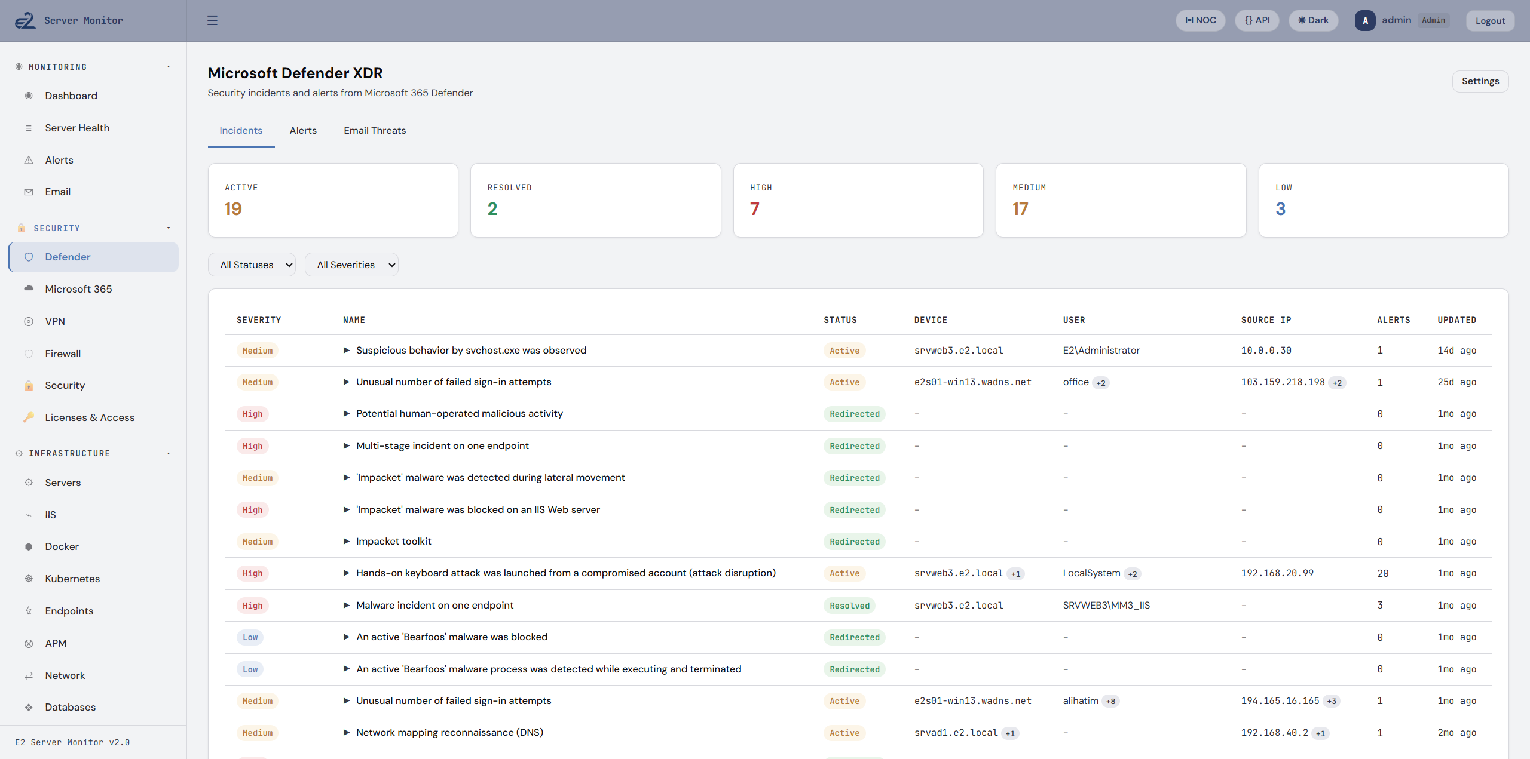1530x759 pixels.
Task: Switch to Dark mode
Action: click(1312, 20)
